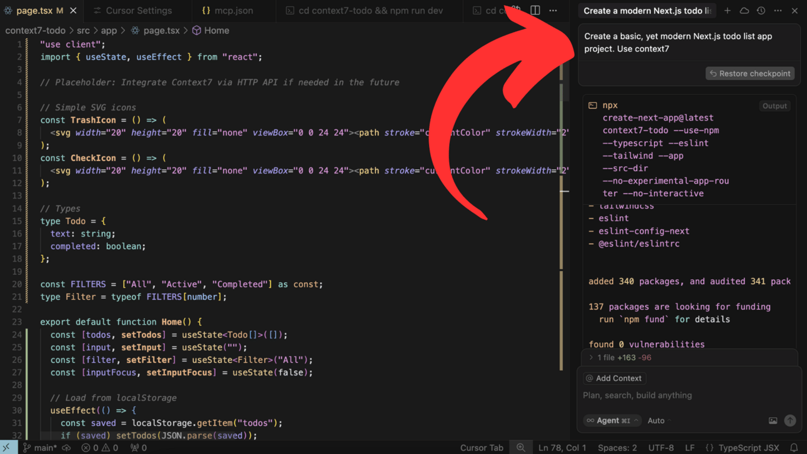Click the context7-todo breadcrumb

click(35, 31)
